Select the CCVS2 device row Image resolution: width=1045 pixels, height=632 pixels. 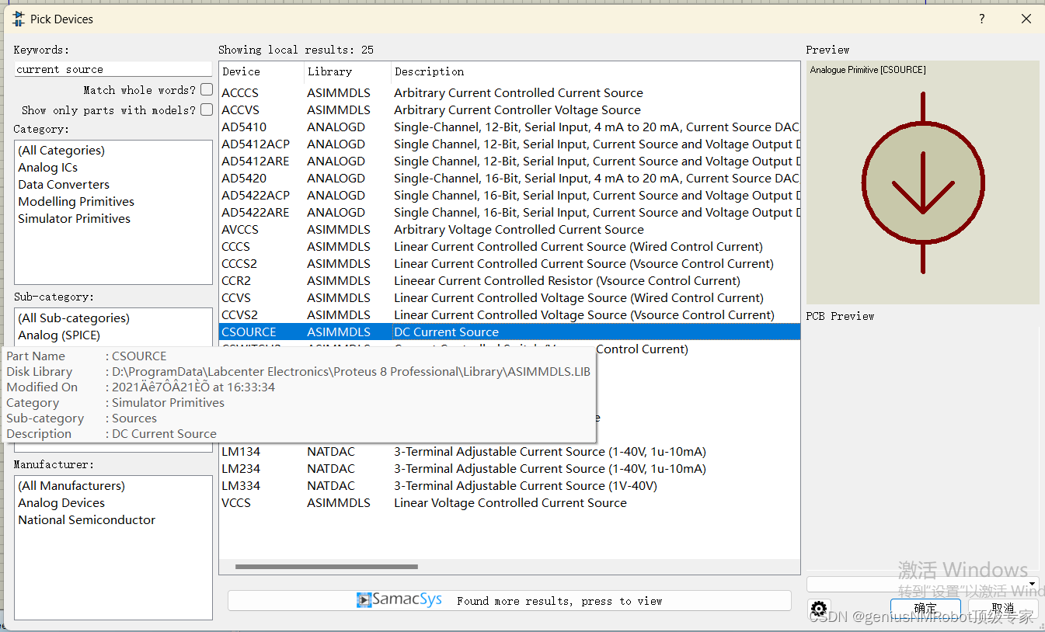(x=510, y=315)
